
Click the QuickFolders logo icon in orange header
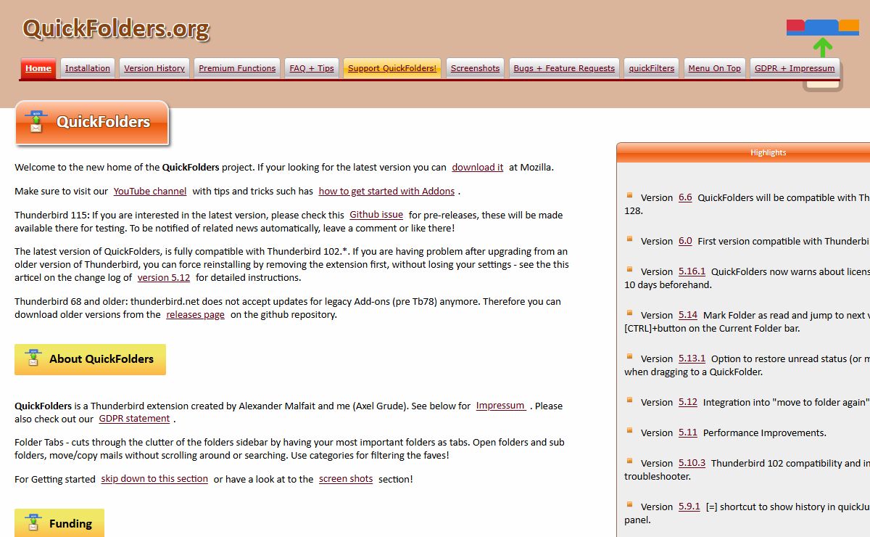36,122
